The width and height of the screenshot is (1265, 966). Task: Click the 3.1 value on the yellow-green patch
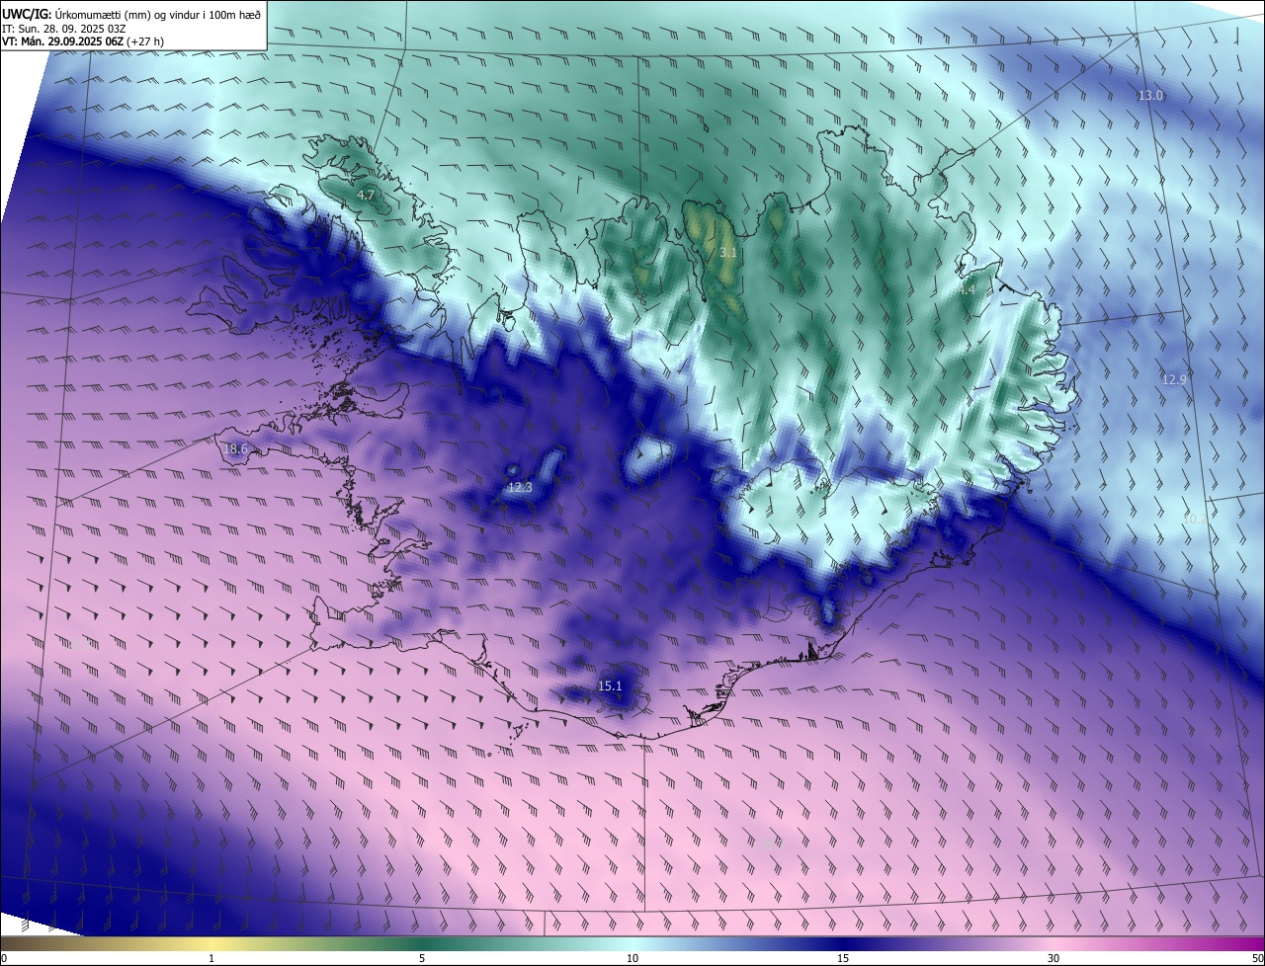(x=728, y=253)
